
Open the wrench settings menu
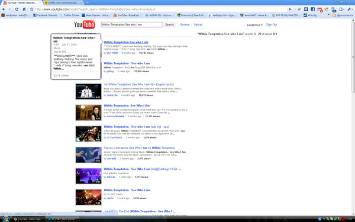(x=350, y=9)
